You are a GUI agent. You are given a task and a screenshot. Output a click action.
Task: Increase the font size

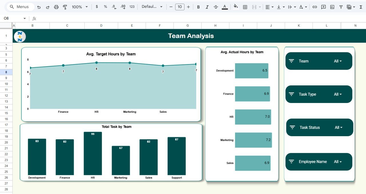tap(188, 7)
